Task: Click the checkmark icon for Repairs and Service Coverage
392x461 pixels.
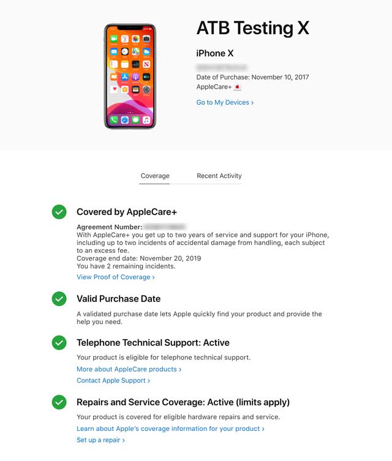Action: (x=59, y=402)
